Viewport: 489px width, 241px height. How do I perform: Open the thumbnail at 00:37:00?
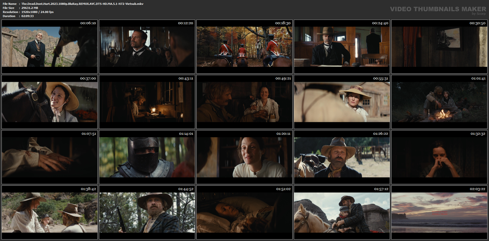pyautogui.click(x=49, y=102)
